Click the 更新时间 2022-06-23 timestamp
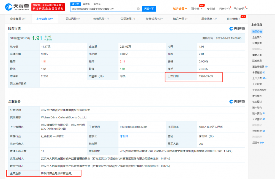Viewport: 275px width, 179px height. (x=222, y=38)
